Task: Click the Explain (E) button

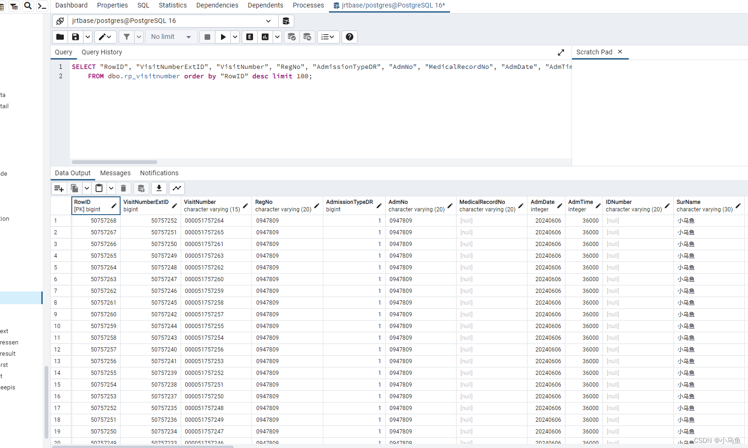Action: click(250, 37)
